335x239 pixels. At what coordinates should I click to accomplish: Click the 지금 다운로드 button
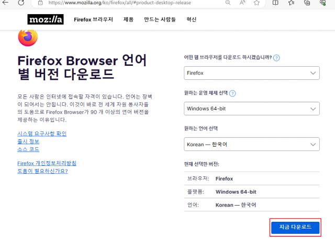[x=295, y=227]
